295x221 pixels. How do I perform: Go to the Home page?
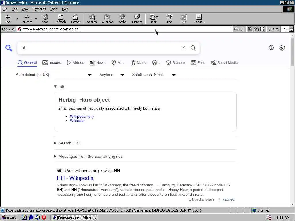[x=75, y=19]
